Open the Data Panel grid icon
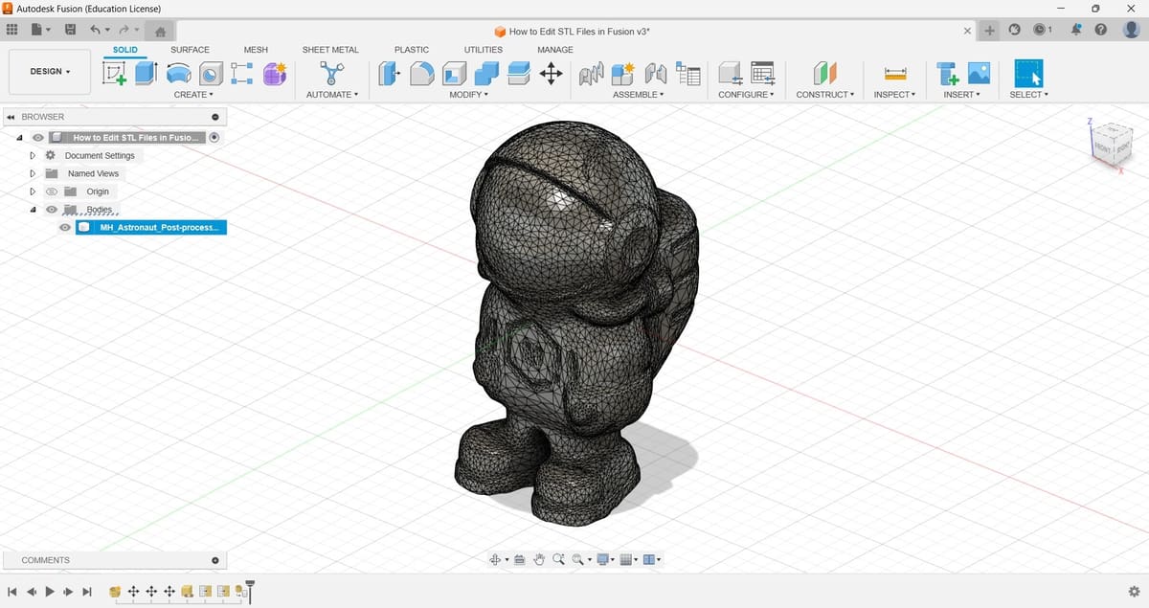This screenshot has width=1149, height=608. click(12, 30)
